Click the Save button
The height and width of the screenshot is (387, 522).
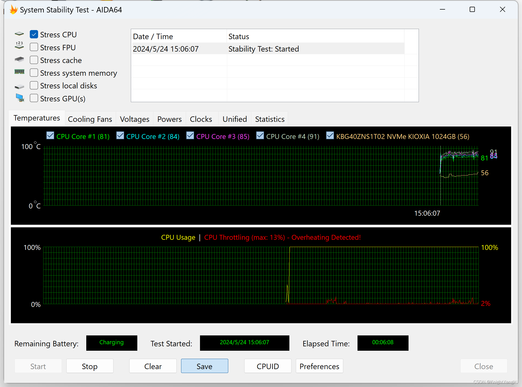pyautogui.click(x=204, y=366)
